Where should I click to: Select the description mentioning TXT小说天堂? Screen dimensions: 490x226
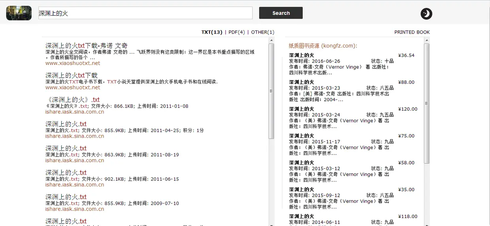click(132, 82)
